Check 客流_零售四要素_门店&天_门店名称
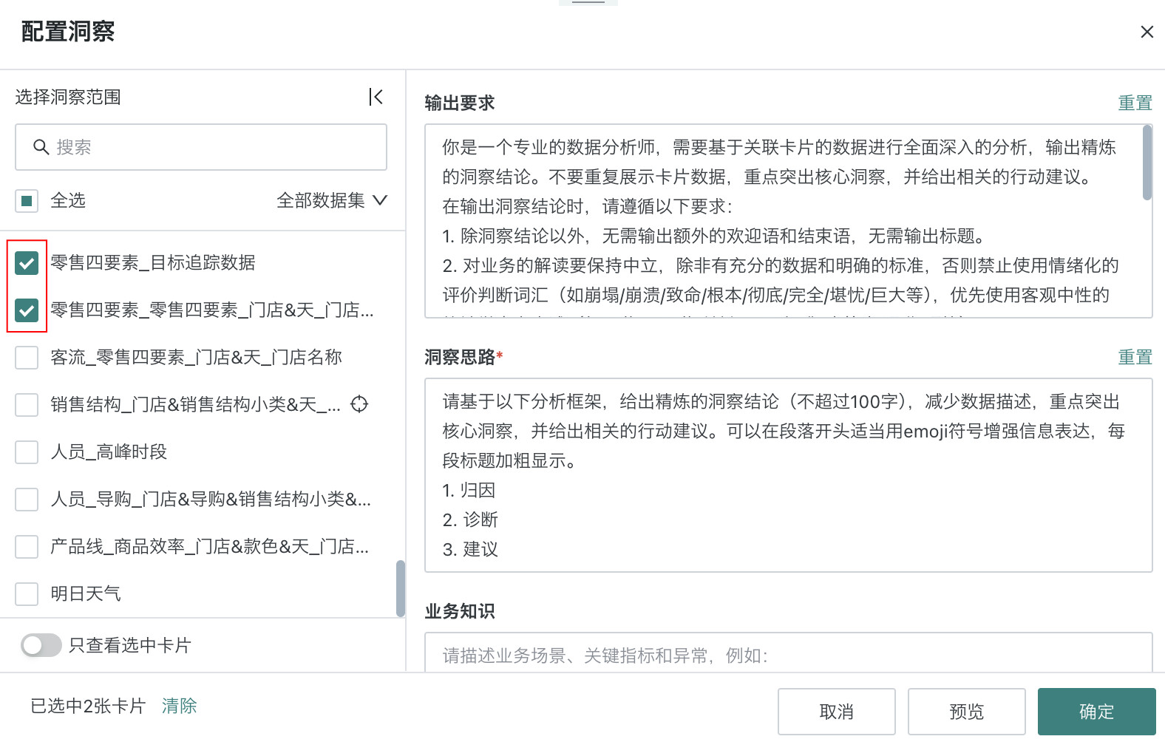The height and width of the screenshot is (739, 1165). (27, 357)
